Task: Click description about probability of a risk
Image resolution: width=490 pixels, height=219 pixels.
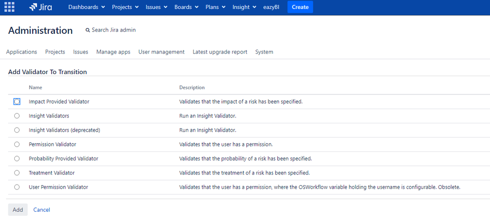Action: [245, 159]
